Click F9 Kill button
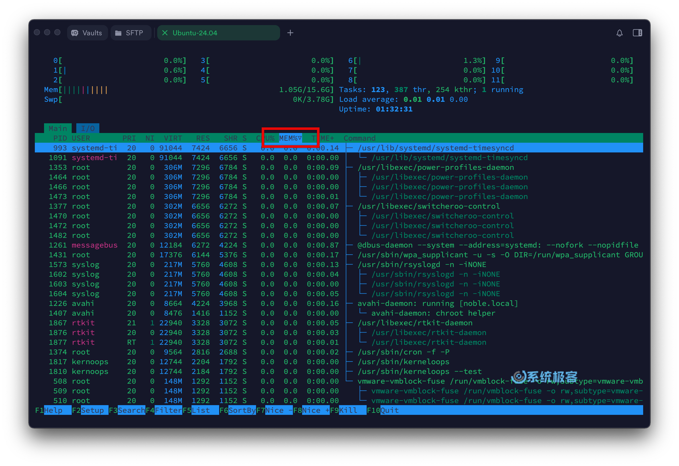679x466 pixels. coord(348,410)
